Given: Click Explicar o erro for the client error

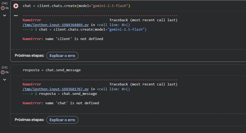Looking at the screenshot, I should click(x=62, y=56).
